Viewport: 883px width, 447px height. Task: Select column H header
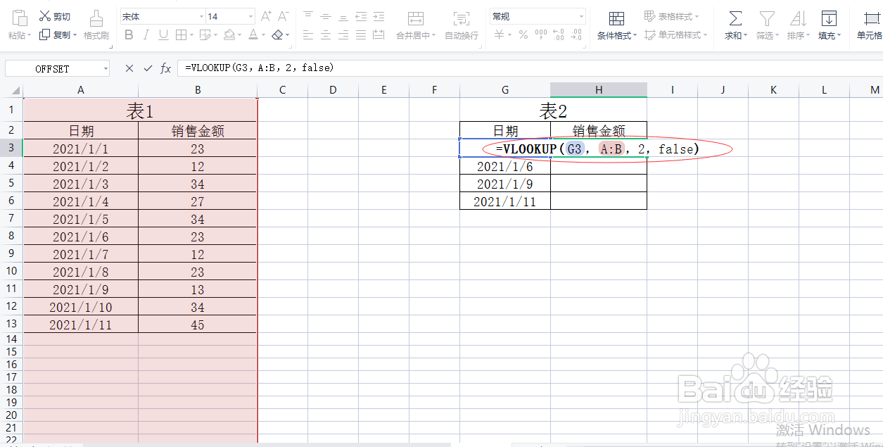(x=599, y=90)
